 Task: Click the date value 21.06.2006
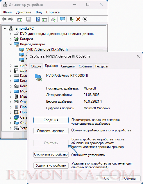[92, 95]
